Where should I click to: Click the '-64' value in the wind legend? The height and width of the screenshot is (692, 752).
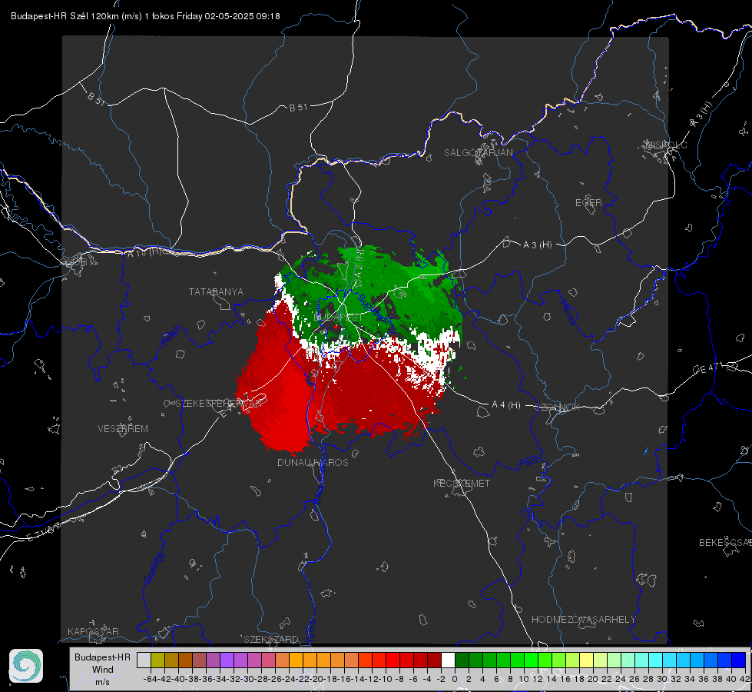click(151, 679)
